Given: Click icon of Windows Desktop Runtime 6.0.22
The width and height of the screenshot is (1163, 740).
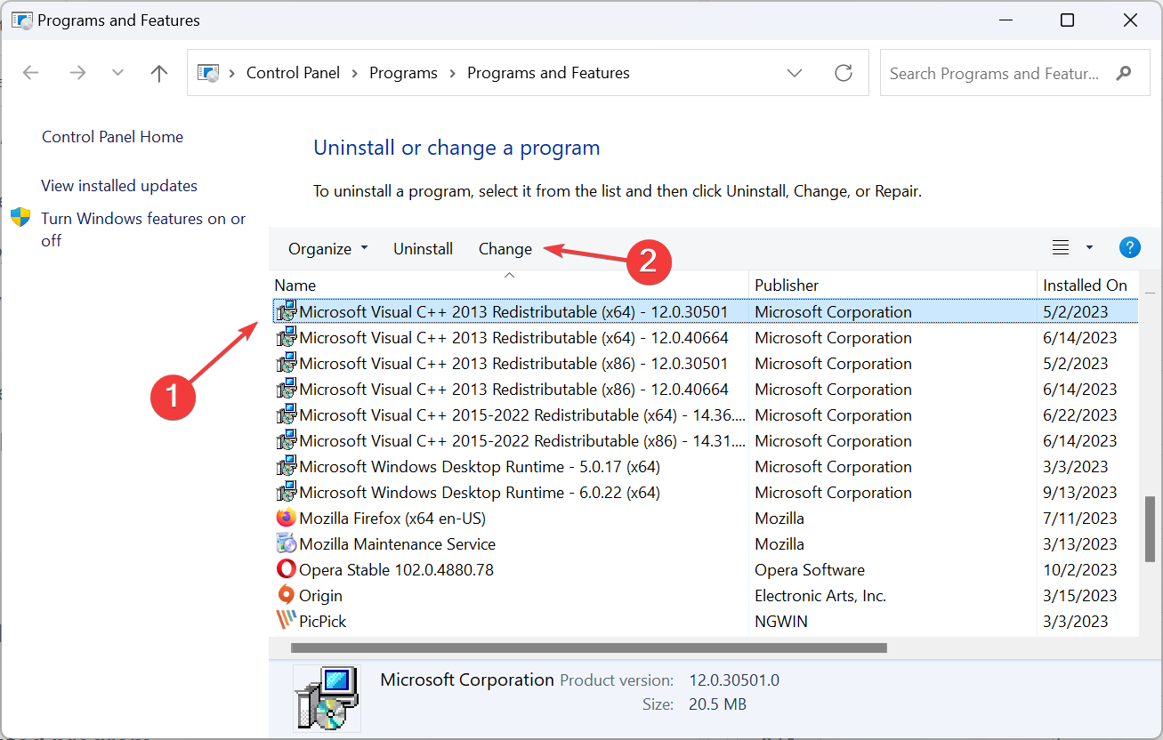Looking at the screenshot, I should pos(286,493).
